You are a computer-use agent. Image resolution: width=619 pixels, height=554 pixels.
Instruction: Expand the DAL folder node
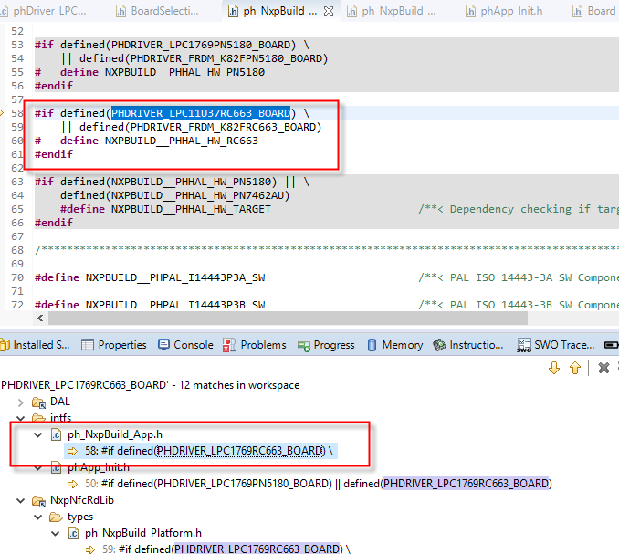coord(20,402)
